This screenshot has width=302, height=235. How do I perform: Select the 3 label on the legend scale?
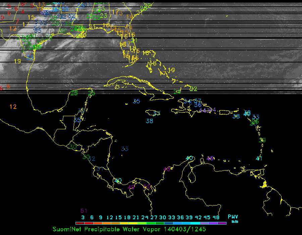[83, 218]
